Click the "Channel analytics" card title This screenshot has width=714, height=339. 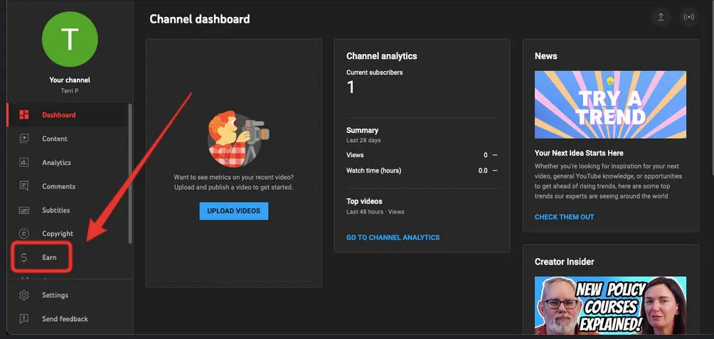point(382,56)
